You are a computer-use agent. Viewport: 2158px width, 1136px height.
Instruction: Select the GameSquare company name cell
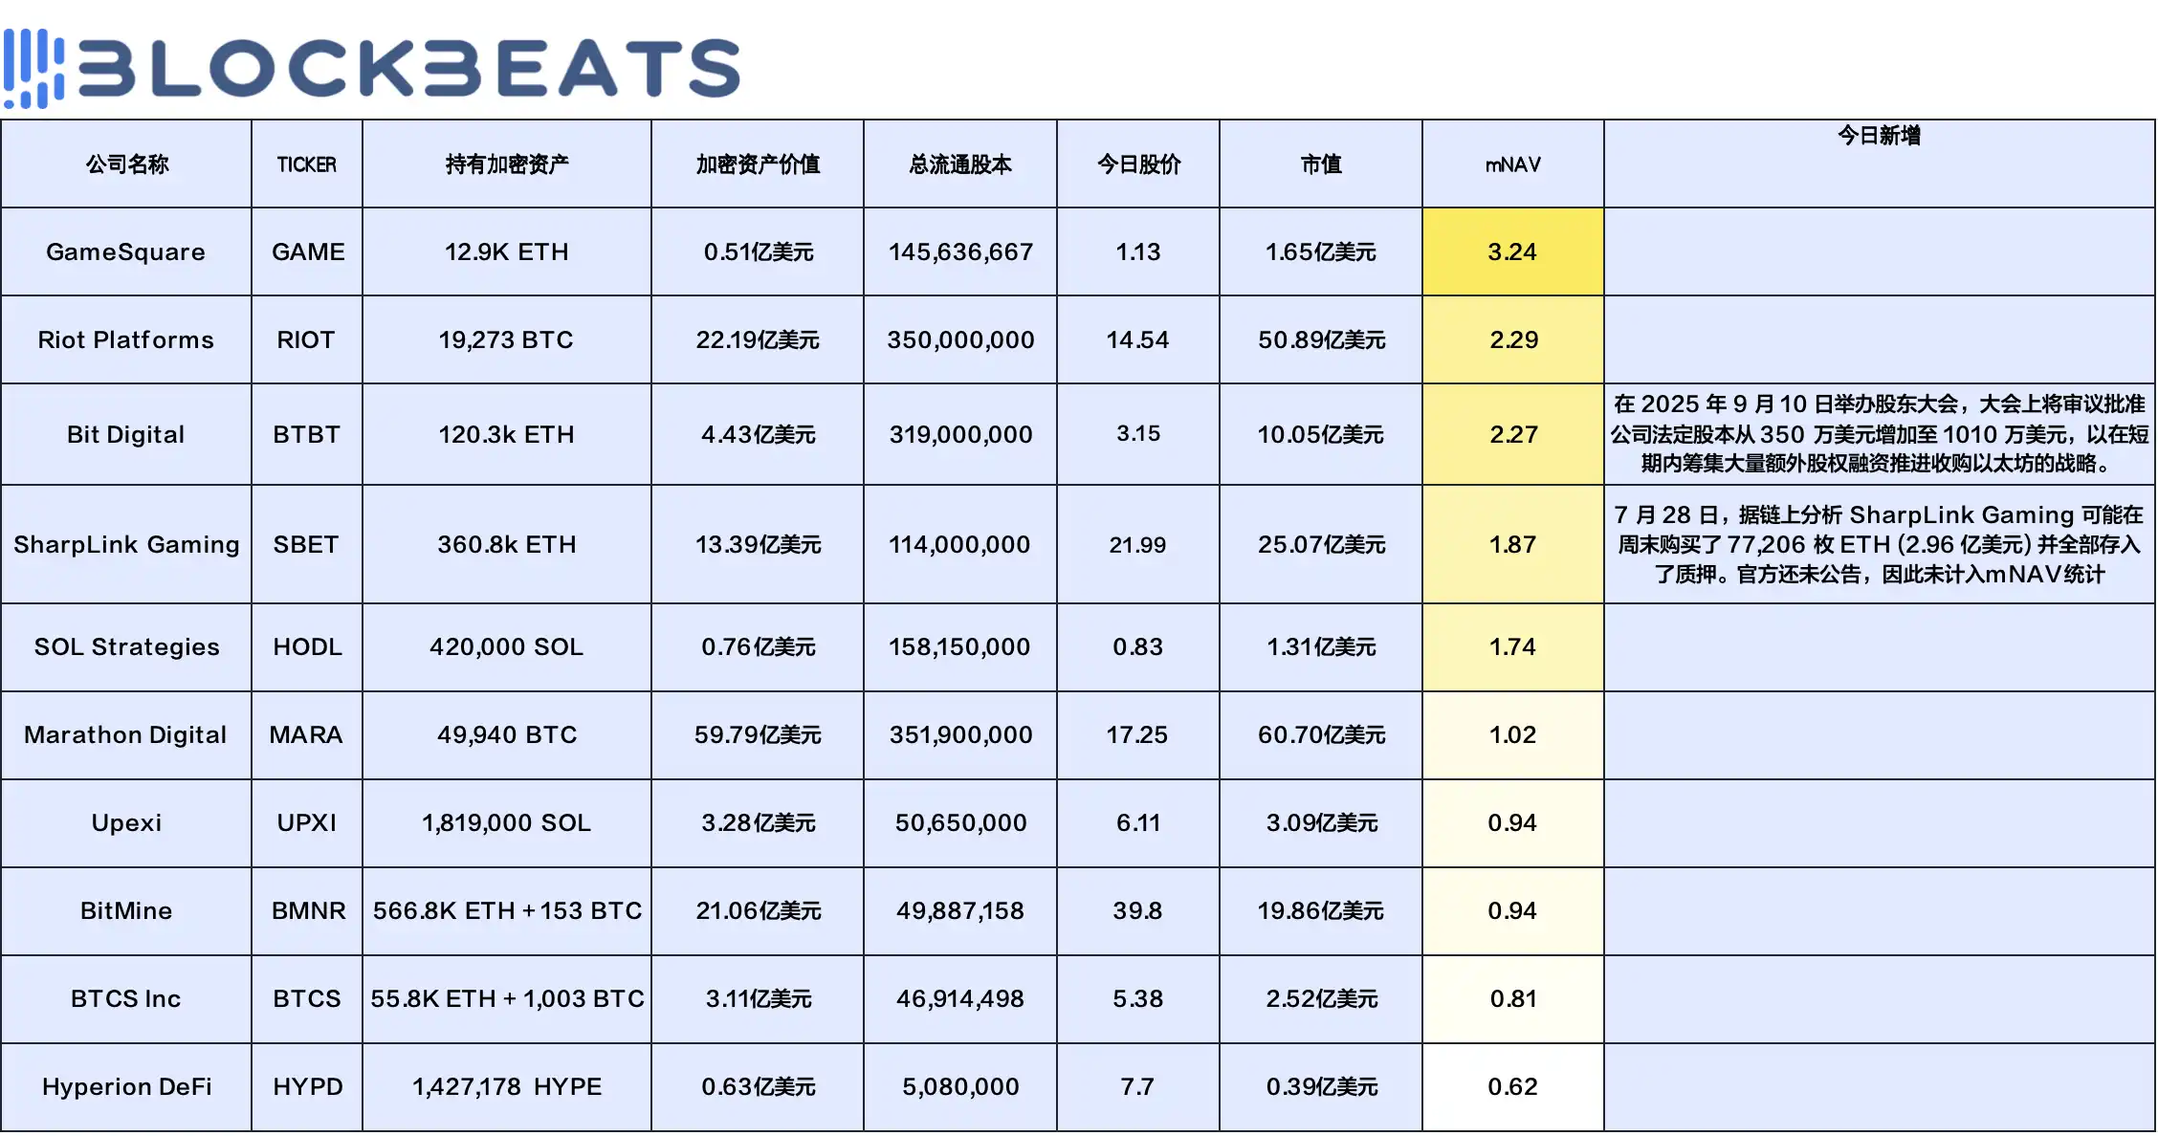(x=126, y=251)
